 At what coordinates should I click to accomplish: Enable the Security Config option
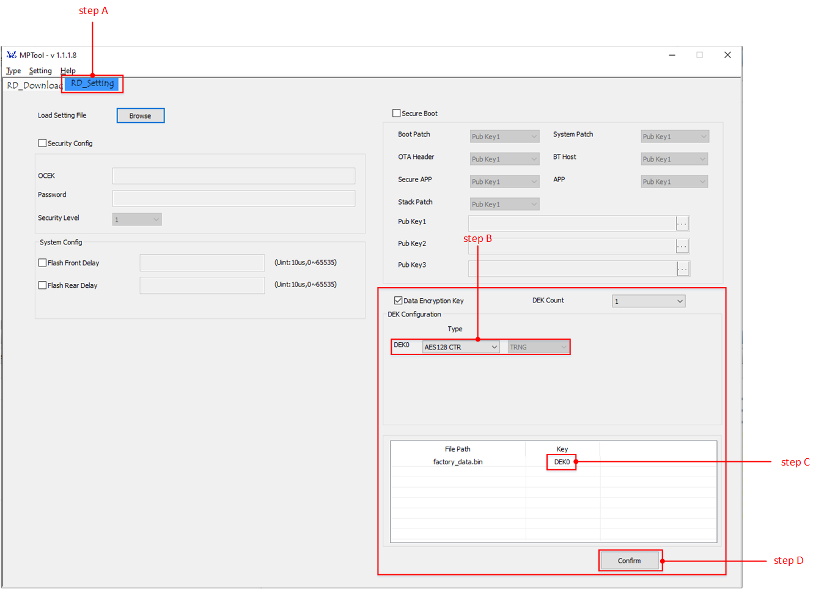[42, 143]
